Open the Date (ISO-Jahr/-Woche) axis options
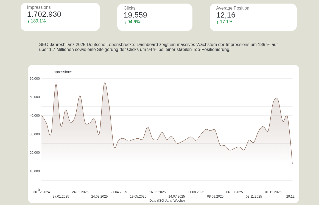The width and height of the screenshot is (319, 205). [x=167, y=201]
